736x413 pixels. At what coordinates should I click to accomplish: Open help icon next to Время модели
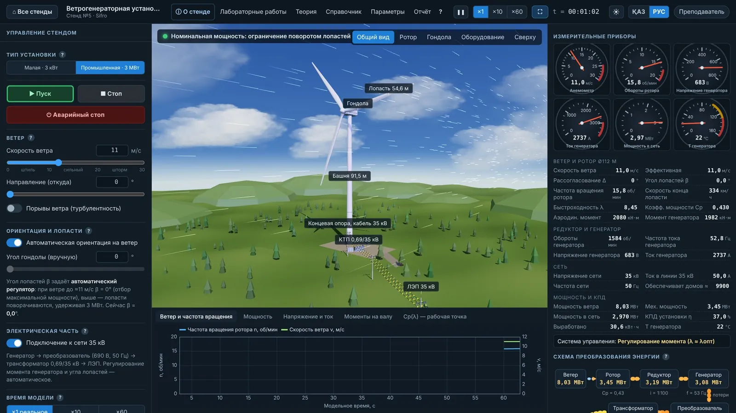tap(60, 398)
